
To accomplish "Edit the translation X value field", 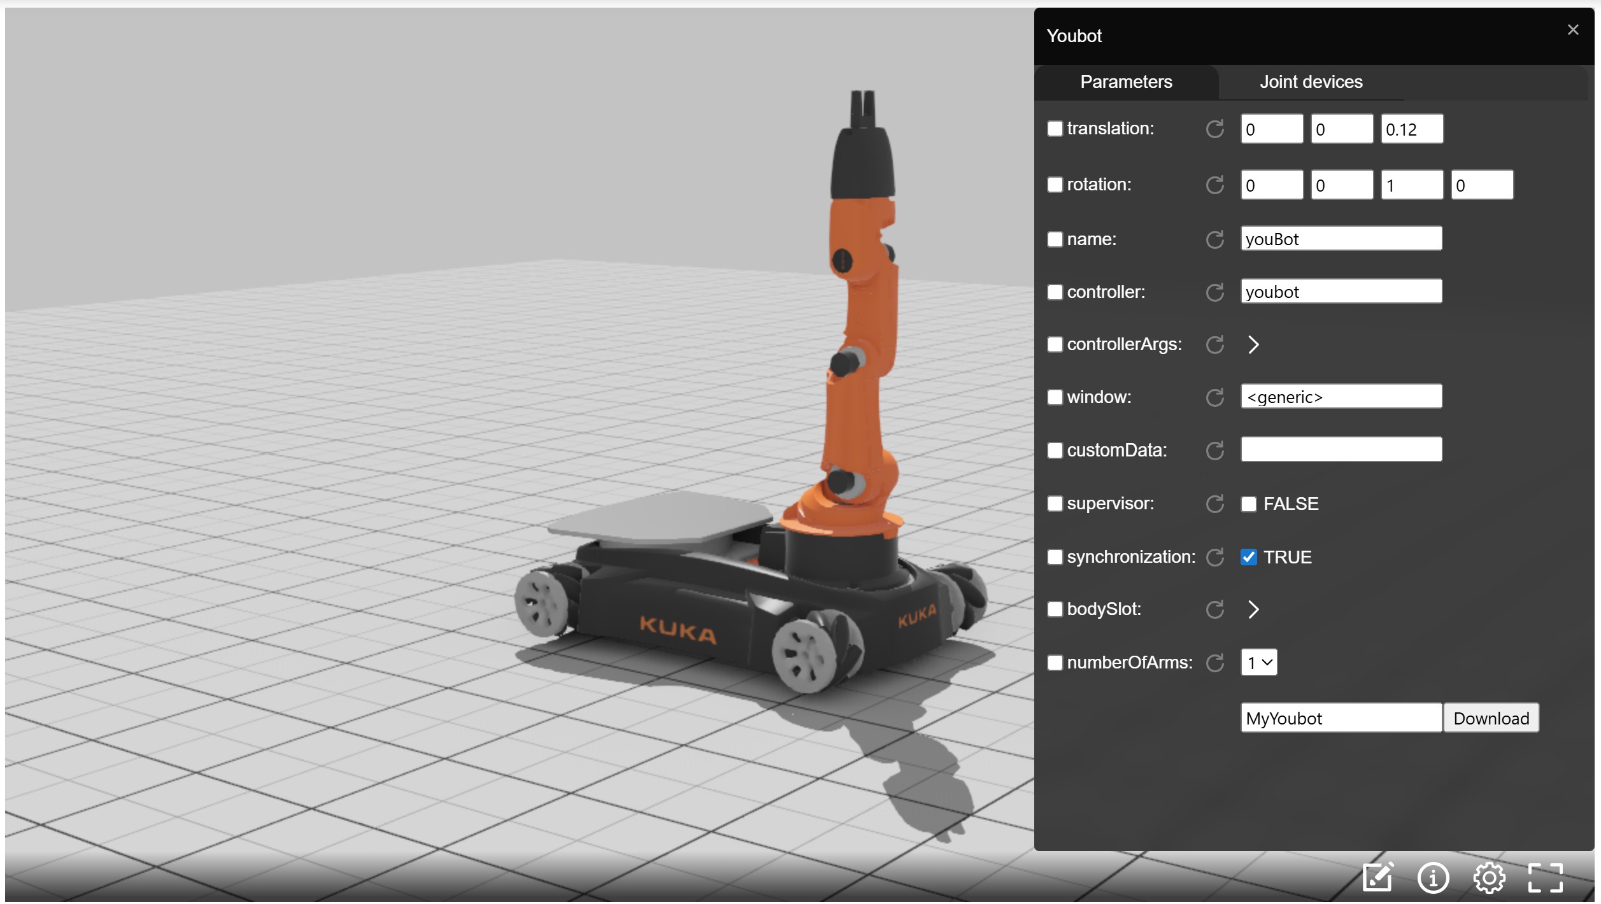I will (1272, 129).
